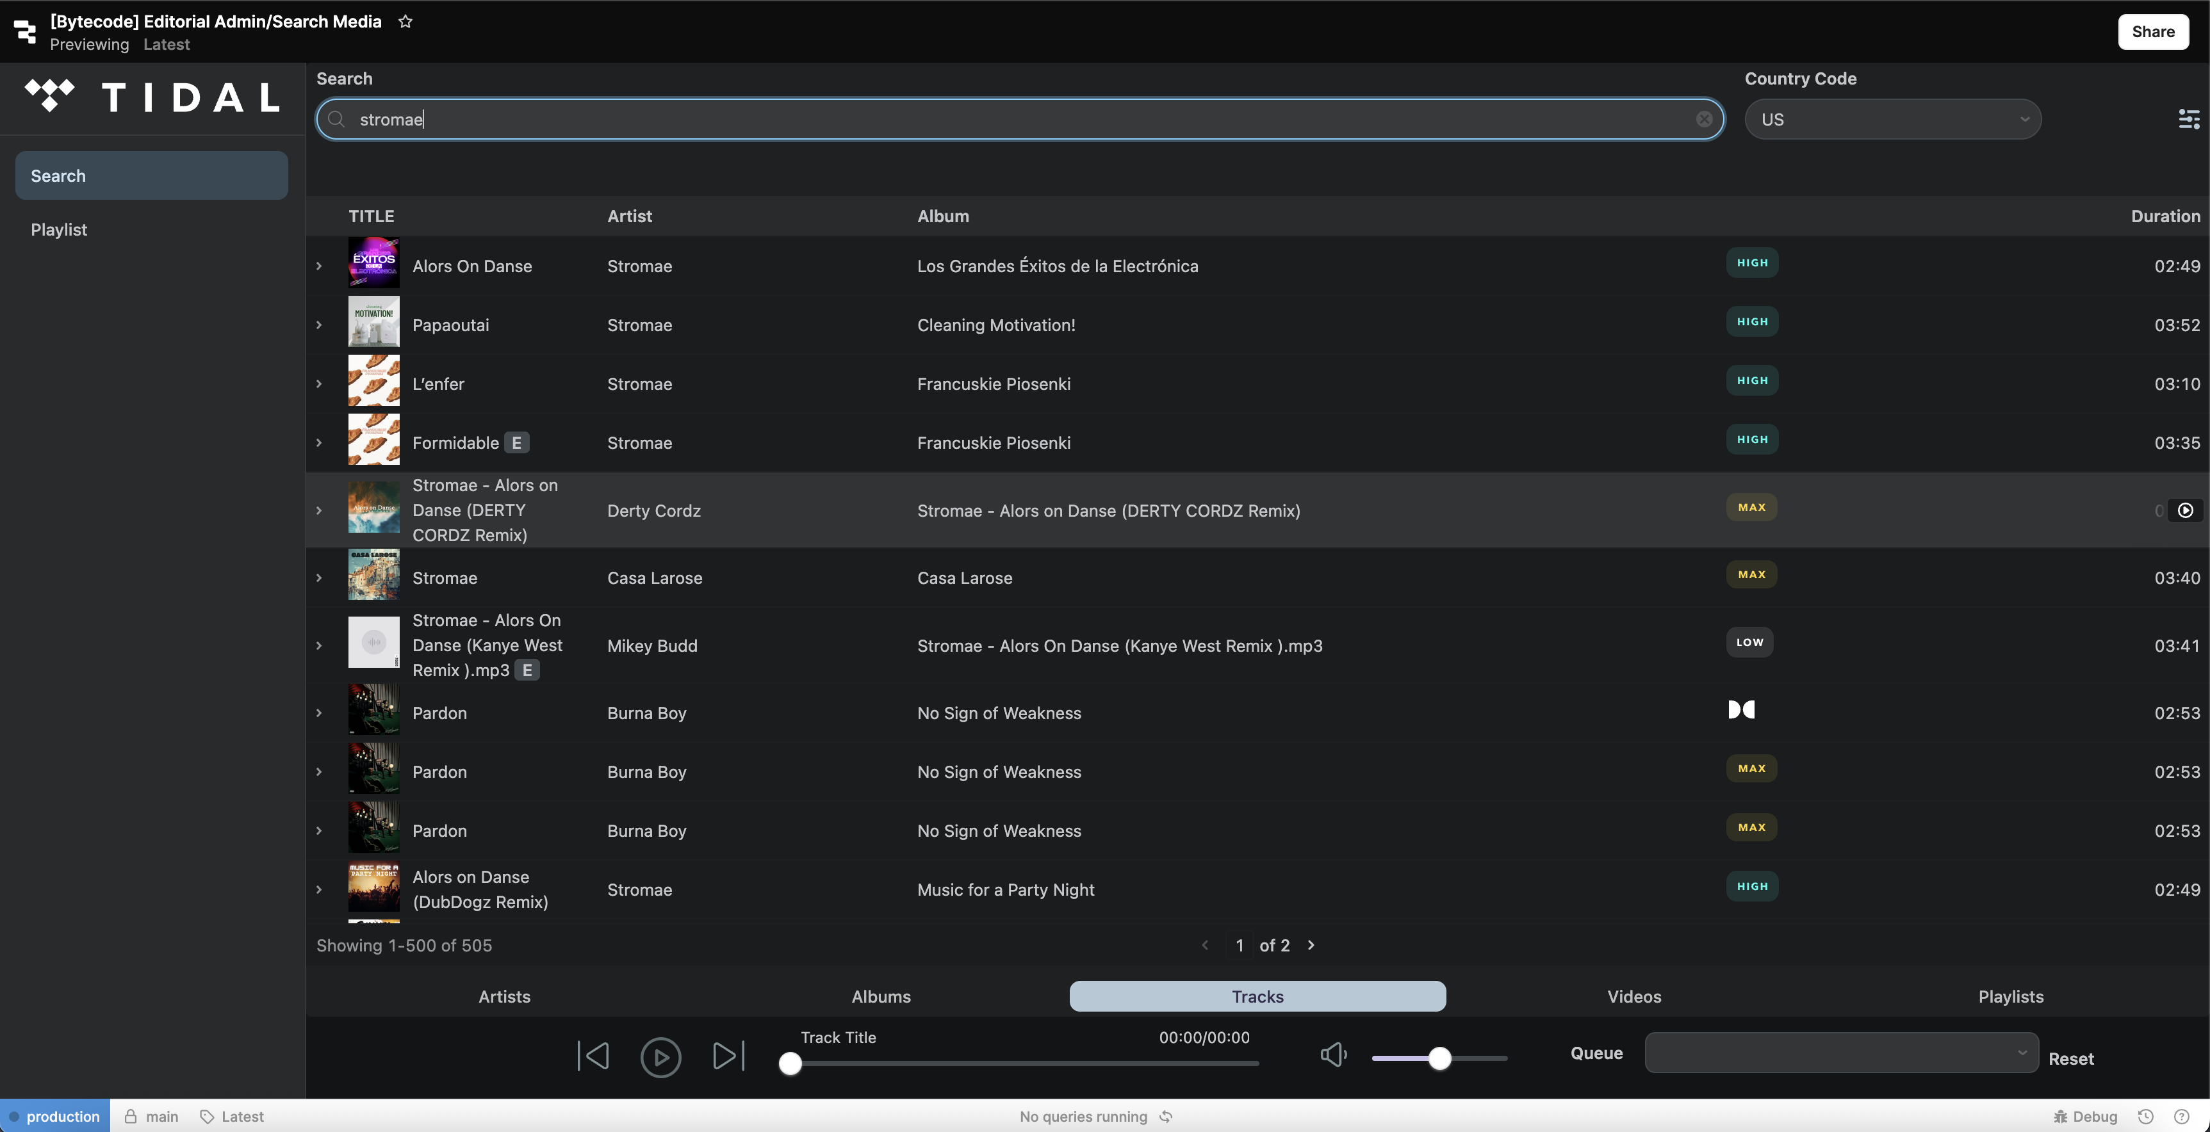The image size is (2210, 1132).
Task: Skip to the next track
Action: point(728,1056)
